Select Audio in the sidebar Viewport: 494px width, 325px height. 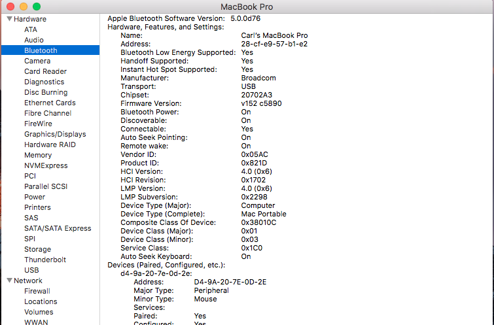[x=34, y=40]
